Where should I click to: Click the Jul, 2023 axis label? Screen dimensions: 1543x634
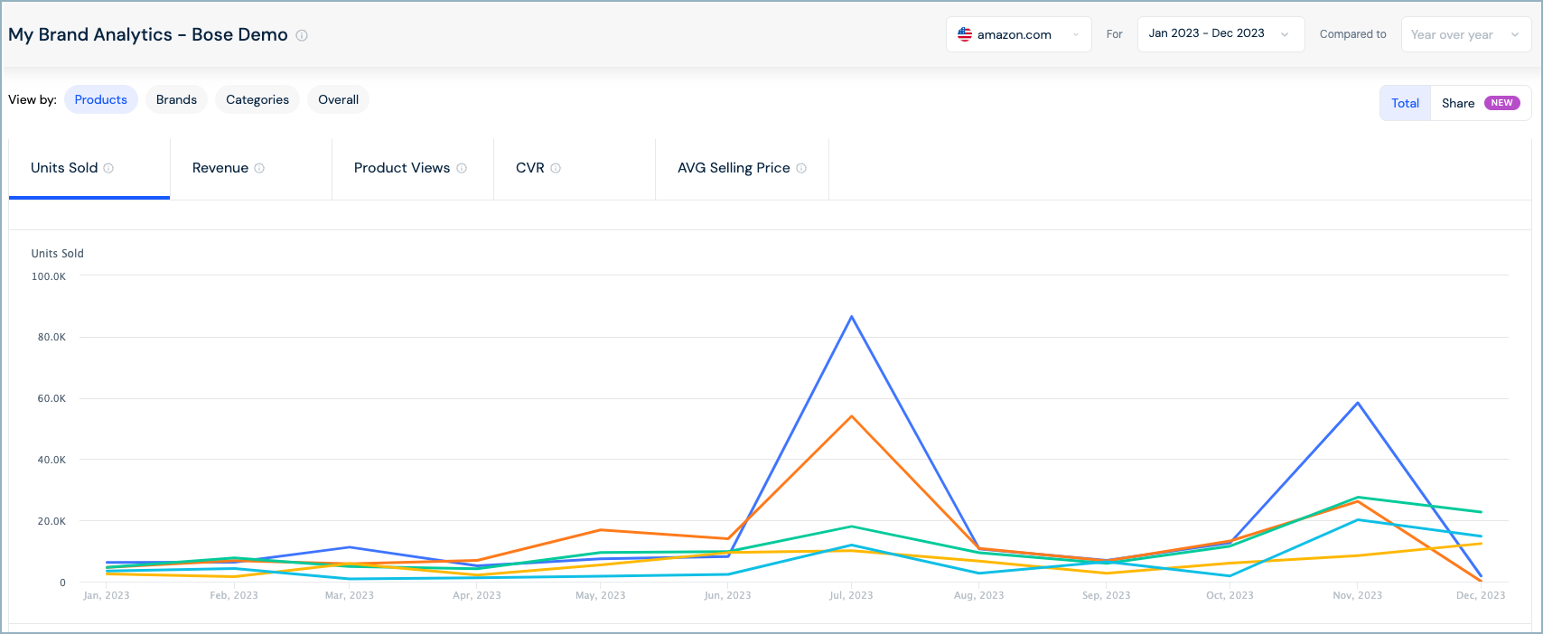click(851, 595)
